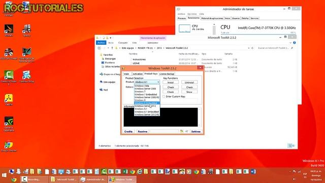Select the Instrucciones text file

point(139,59)
